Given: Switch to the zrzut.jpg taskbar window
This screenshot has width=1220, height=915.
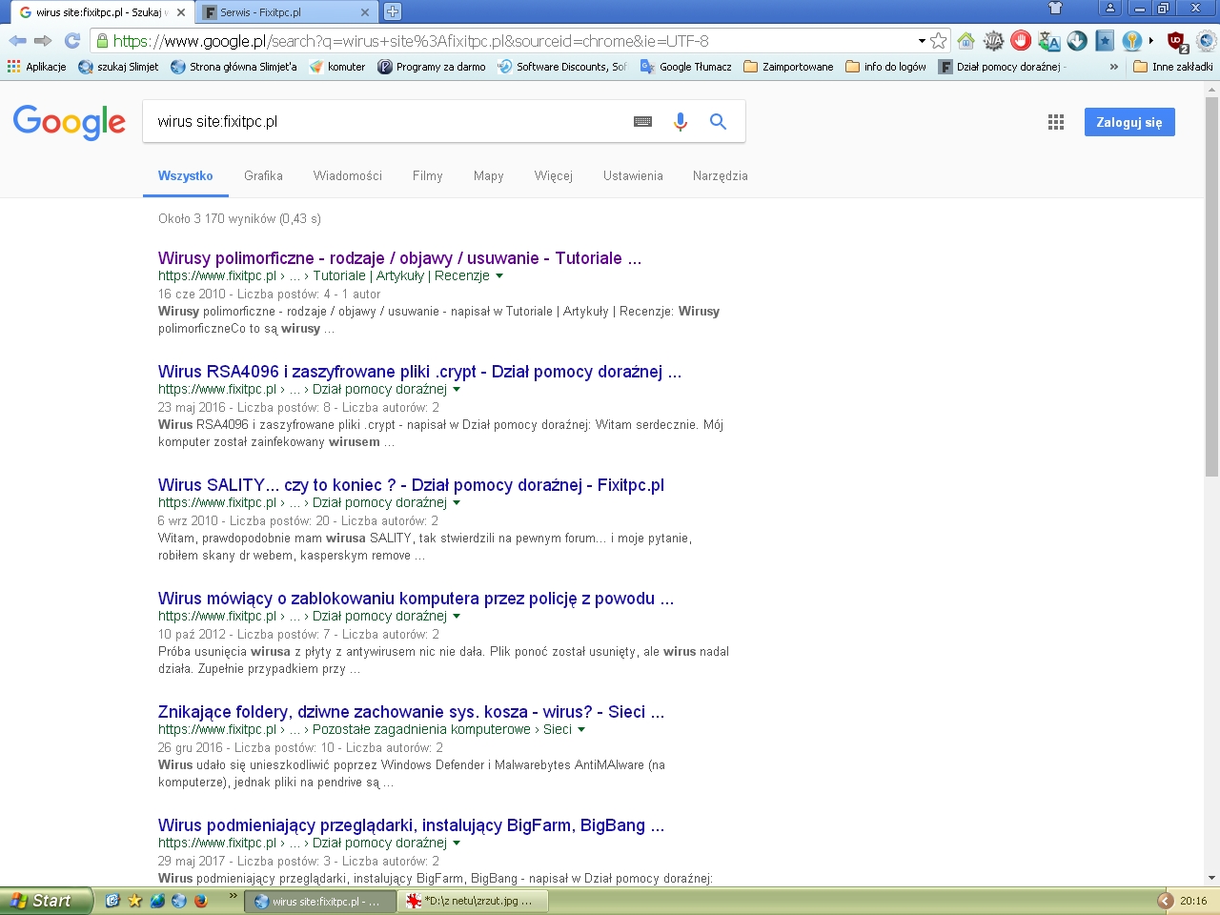Looking at the screenshot, I should point(473,901).
